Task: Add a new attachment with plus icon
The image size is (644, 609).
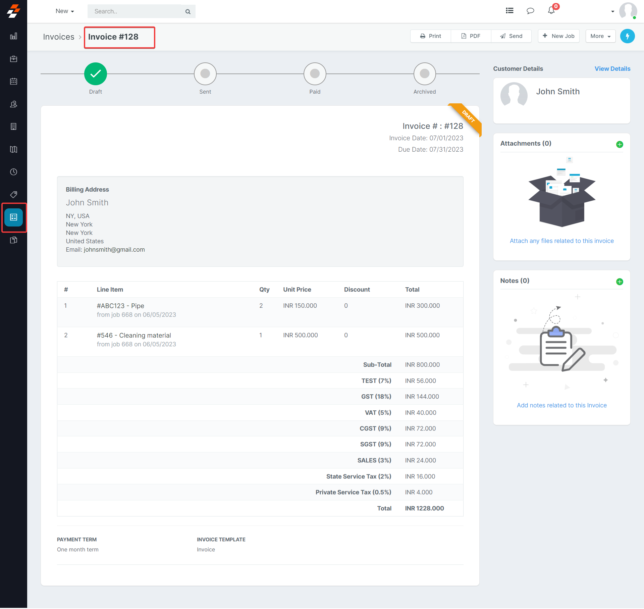Action: click(x=620, y=145)
